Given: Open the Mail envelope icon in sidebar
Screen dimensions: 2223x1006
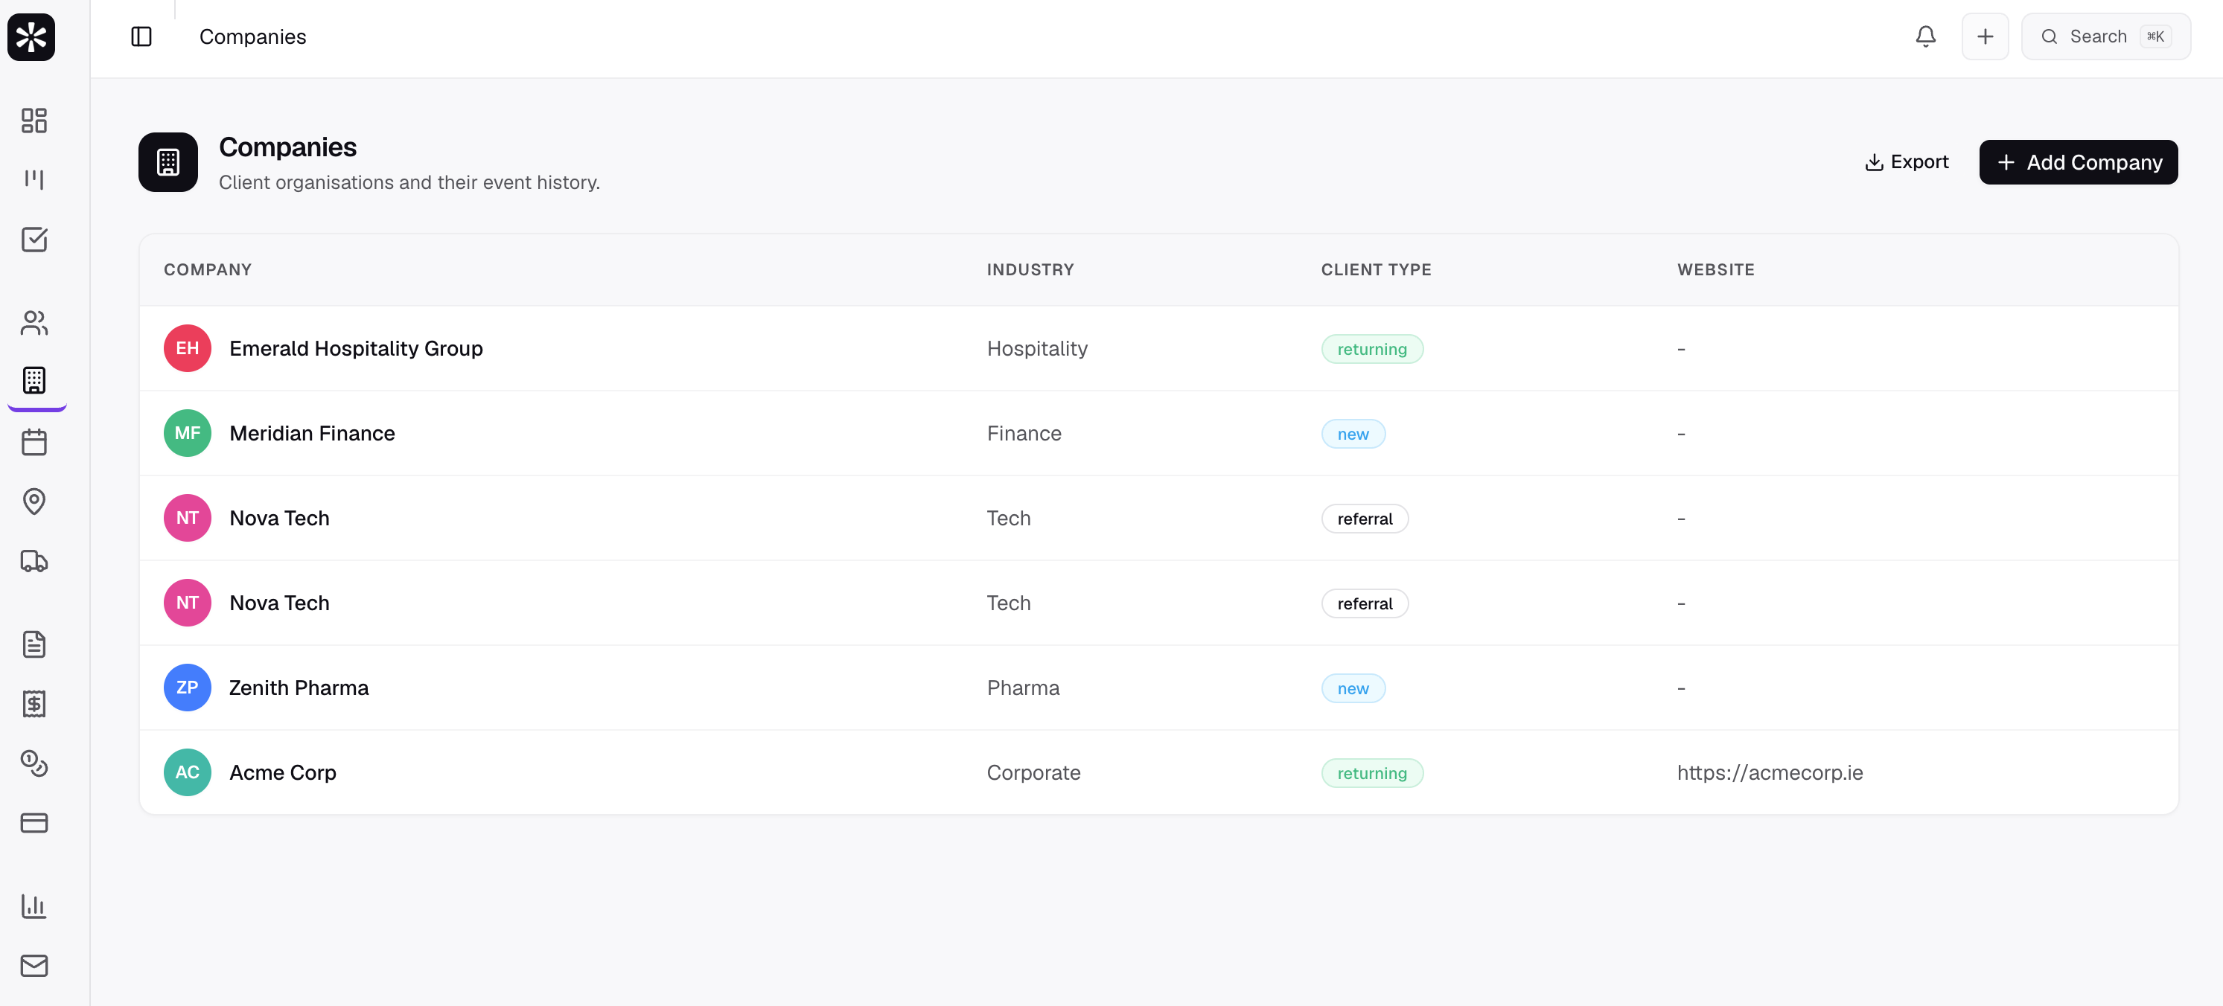Looking at the screenshot, I should pyautogui.click(x=34, y=966).
